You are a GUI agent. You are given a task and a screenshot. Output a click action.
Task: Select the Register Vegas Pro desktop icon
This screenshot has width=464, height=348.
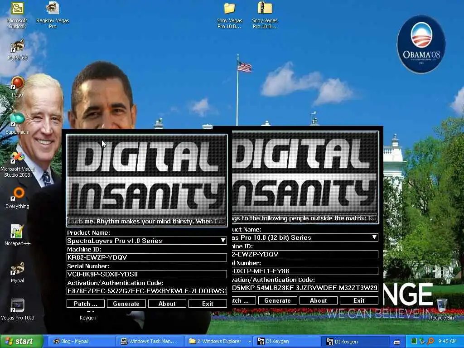pyautogui.click(x=53, y=15)
